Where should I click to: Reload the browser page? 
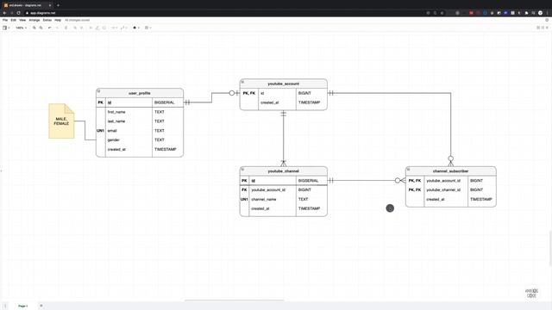[x=19, y=13]
